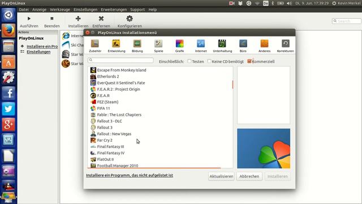Open Twitter launcher icon

pos(8,109)
